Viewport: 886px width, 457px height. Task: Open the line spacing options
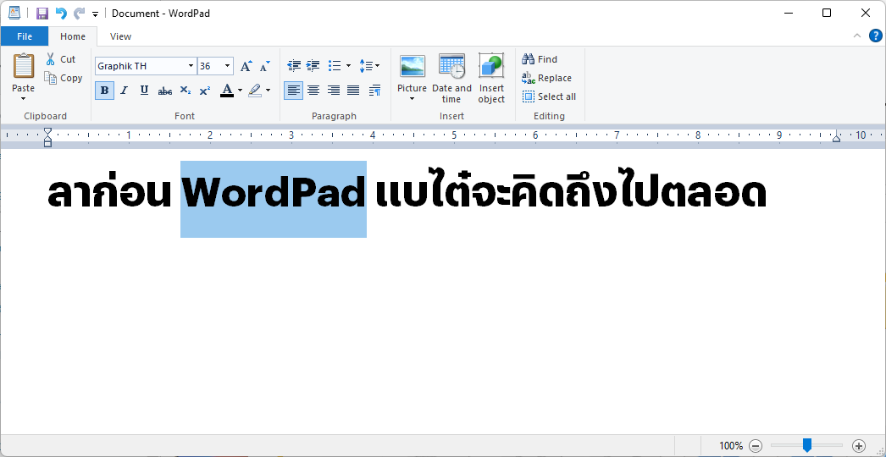pyautogui.click(x=369, y=66)
